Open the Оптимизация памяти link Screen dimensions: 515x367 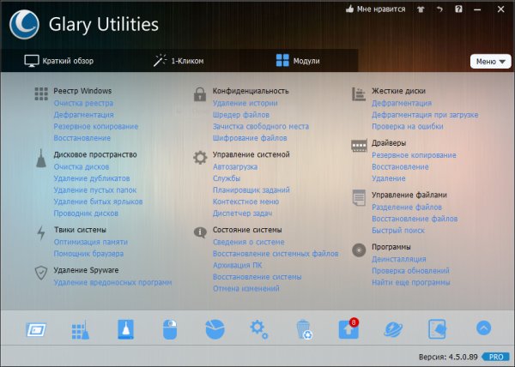(91, 242)
